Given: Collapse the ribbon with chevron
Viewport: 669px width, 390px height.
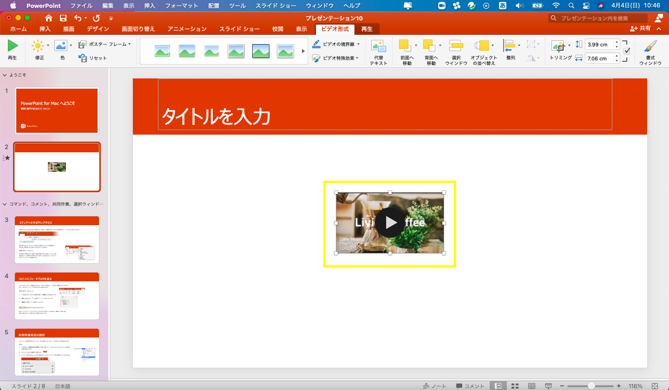Looking at the screenshot, I should [659, 29].
